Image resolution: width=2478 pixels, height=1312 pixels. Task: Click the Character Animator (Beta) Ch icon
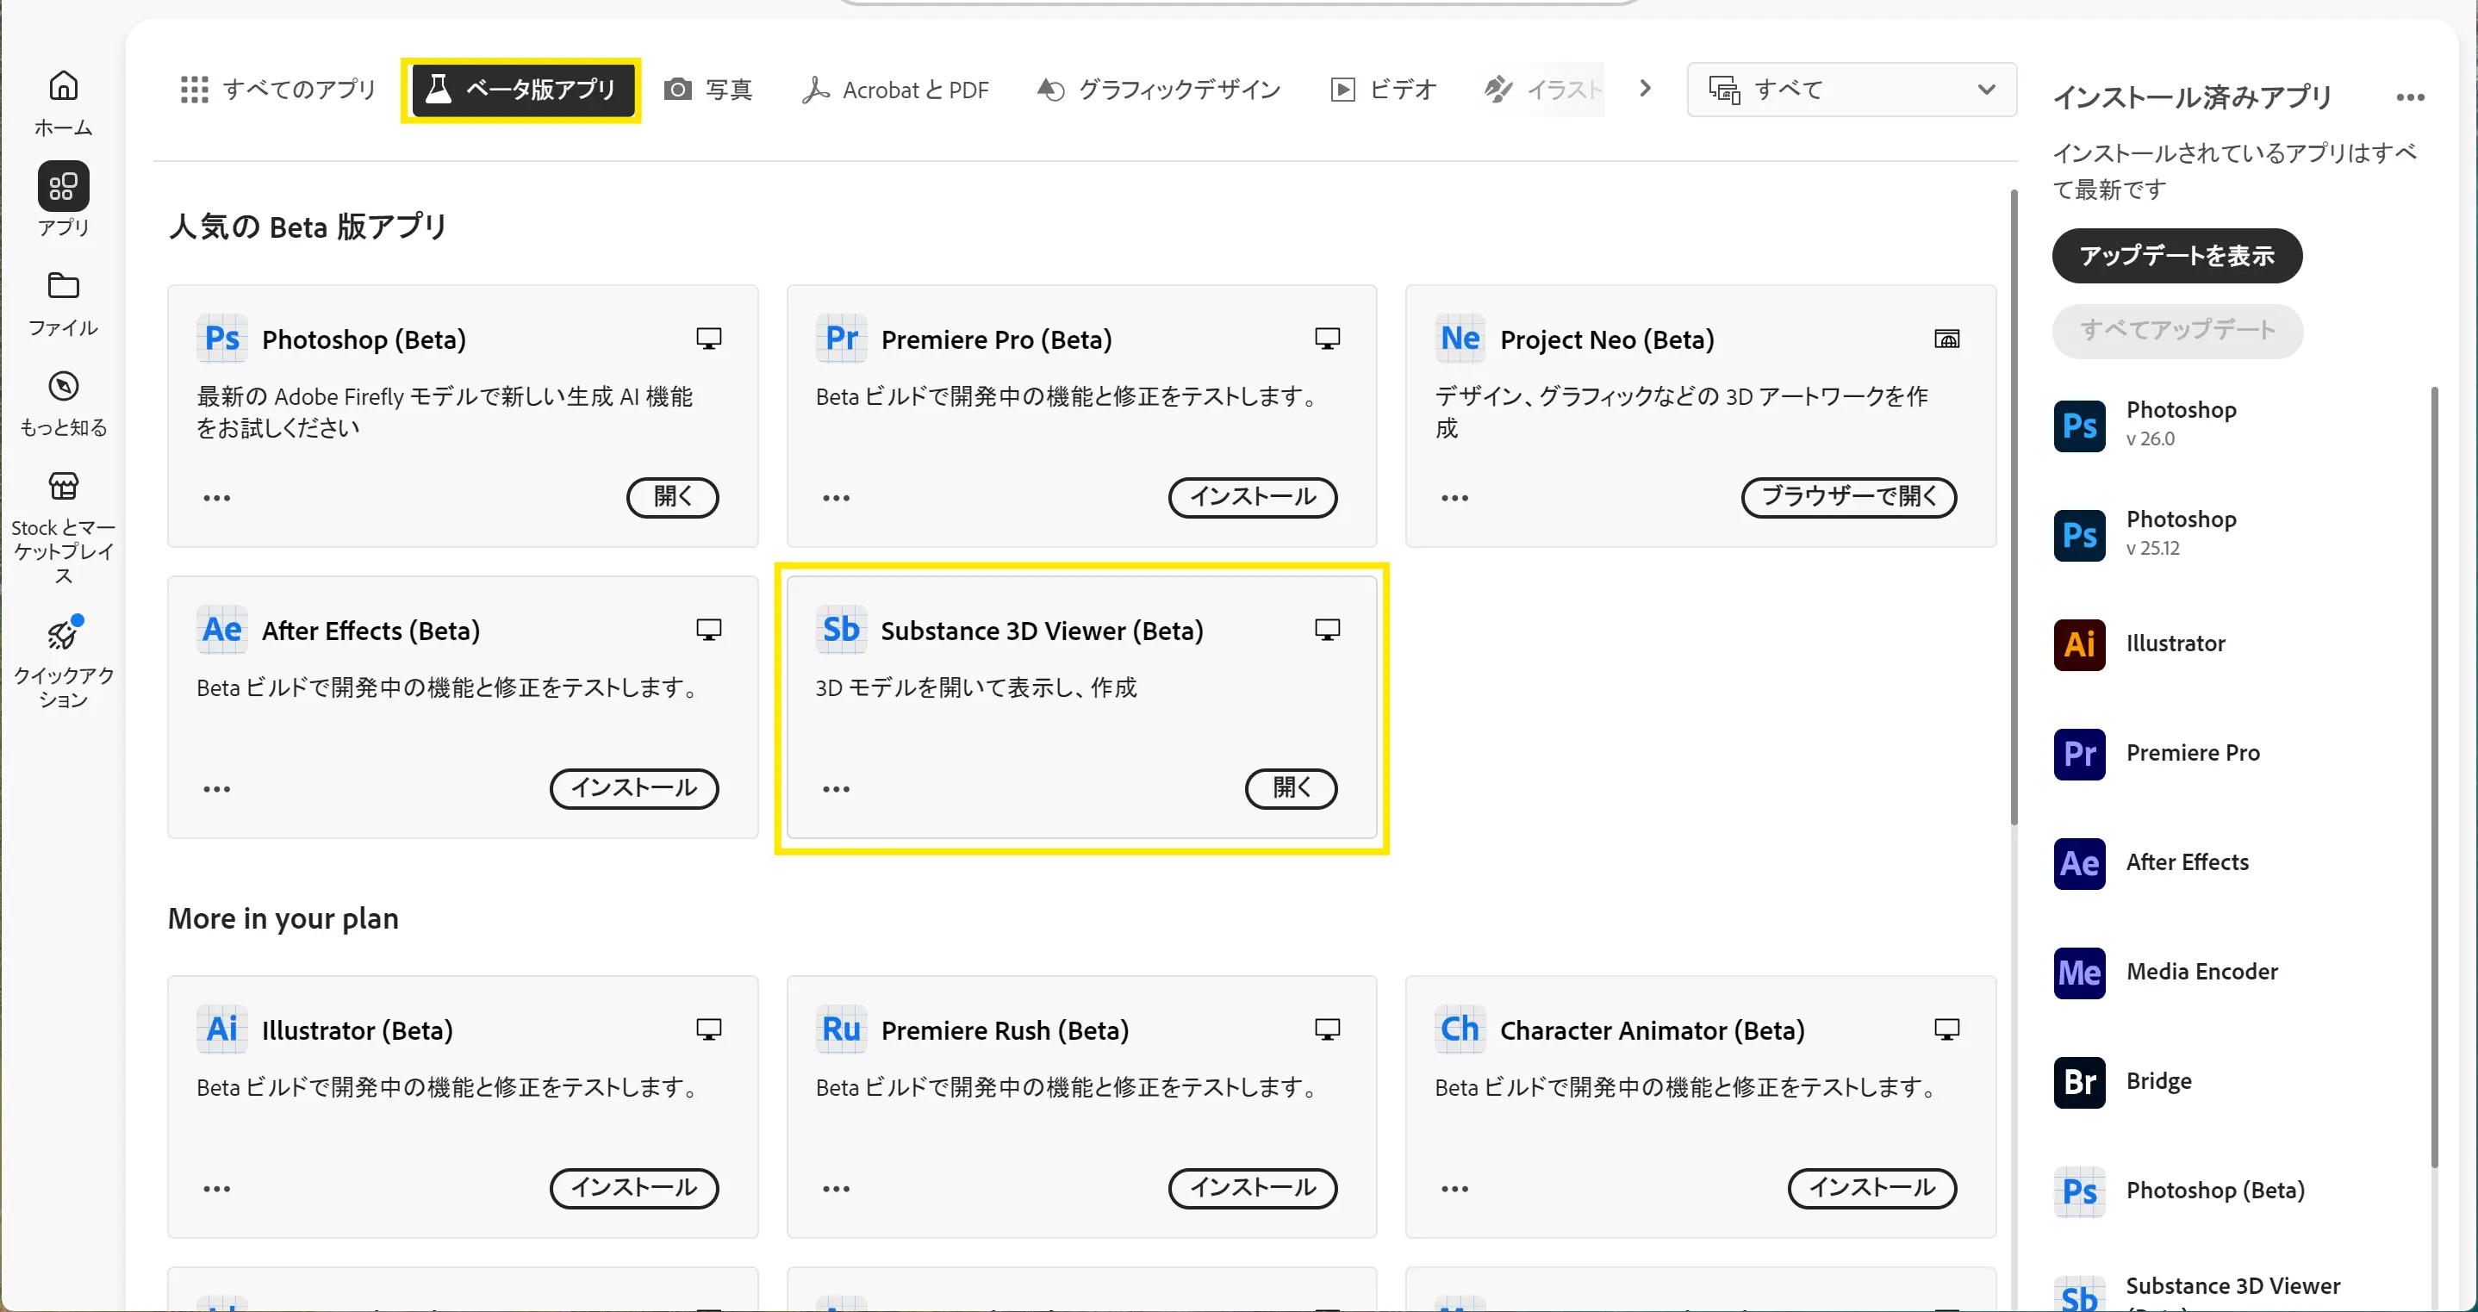coord(1460,1029)
